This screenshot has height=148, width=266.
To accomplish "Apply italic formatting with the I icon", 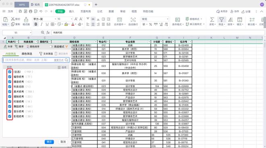I will [x=42, y=24].
